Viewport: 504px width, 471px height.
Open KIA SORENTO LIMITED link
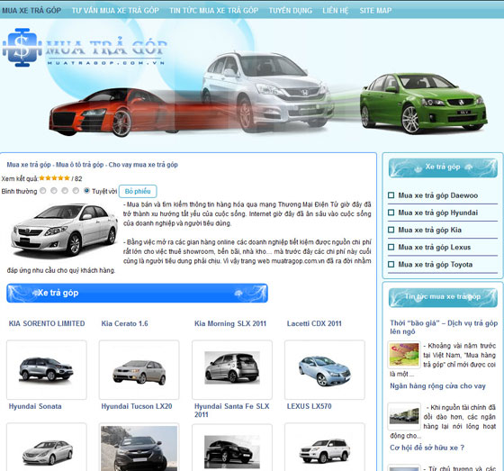[x=47, y=323]
